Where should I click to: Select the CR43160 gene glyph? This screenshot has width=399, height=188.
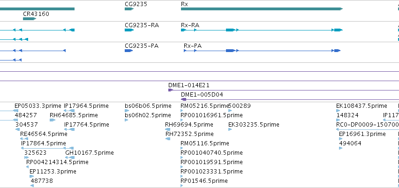point(30,19)
